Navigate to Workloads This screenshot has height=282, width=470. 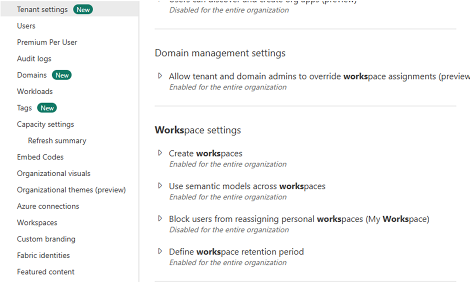click(x=34, y=91)
